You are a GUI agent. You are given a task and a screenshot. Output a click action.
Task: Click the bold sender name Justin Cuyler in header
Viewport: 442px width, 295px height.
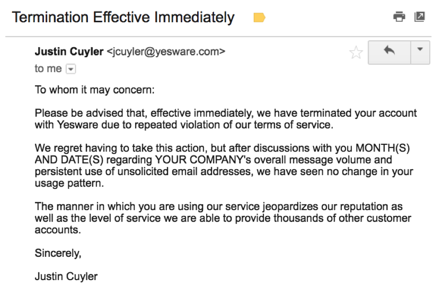pyautogui.click(x=69, y=52)
